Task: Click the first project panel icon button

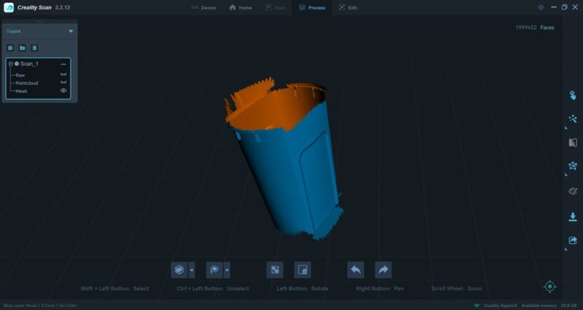Action: (x=10, y=48)
